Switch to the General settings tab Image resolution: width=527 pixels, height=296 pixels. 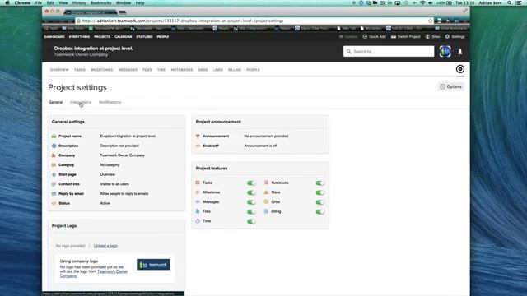55,102
